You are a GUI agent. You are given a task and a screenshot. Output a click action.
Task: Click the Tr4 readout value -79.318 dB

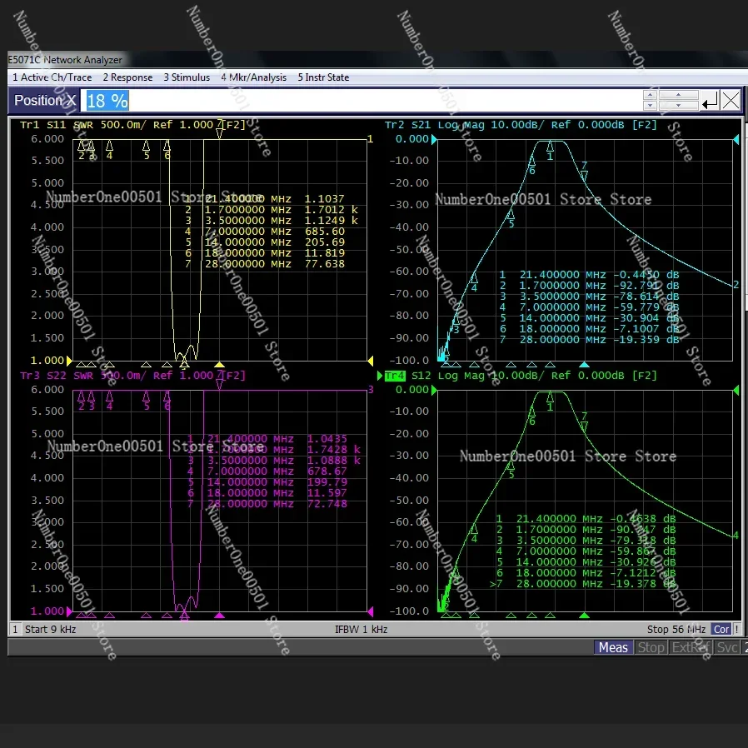coord(643,541)
